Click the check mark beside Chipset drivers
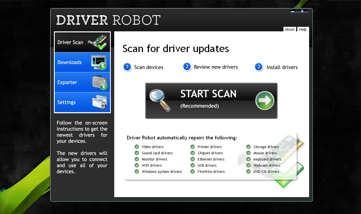Image resolution: width=361 pixels, height=214 pixels. coord(193,153)
